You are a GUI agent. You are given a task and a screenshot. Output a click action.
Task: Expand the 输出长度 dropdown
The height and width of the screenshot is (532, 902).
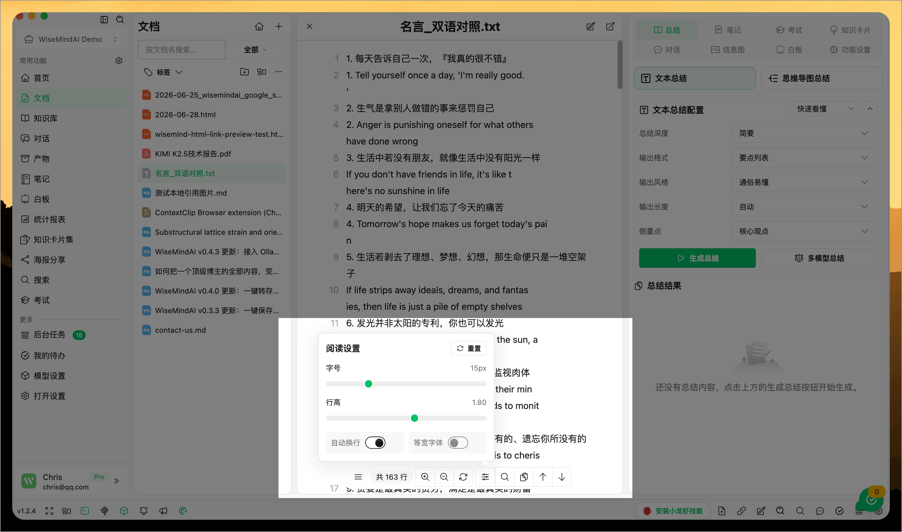click(x=804, y=207)
